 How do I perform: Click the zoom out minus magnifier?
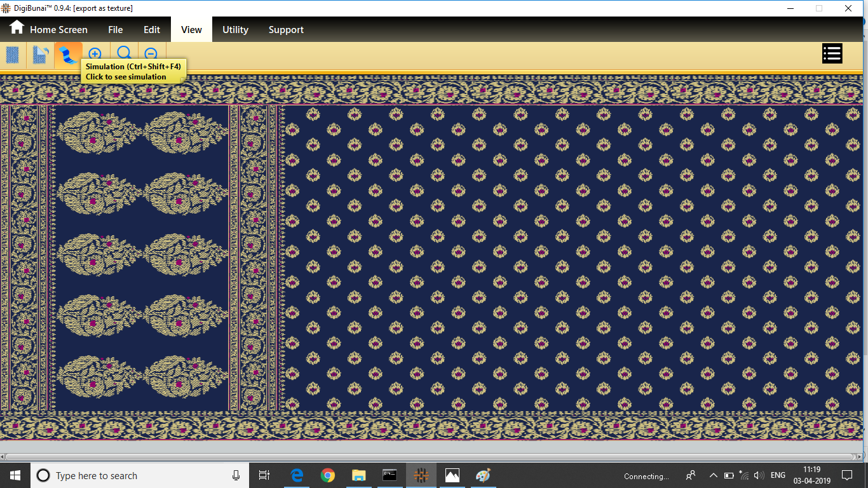pyautogui.click(x=151, y=55)
